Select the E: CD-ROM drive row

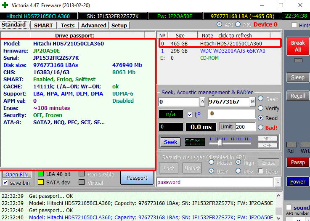click(220, 58)
